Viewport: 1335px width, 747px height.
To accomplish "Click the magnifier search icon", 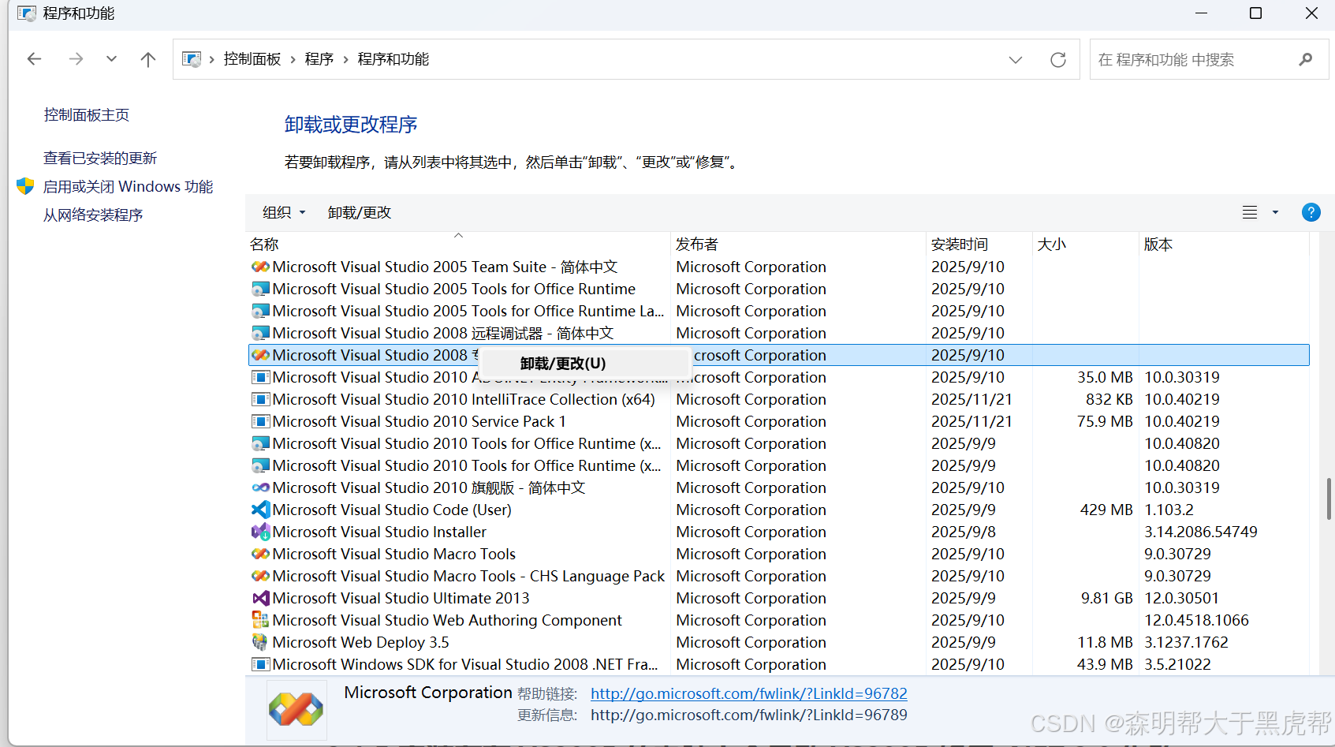I will pyautogui.click(x=1306, y=59).
